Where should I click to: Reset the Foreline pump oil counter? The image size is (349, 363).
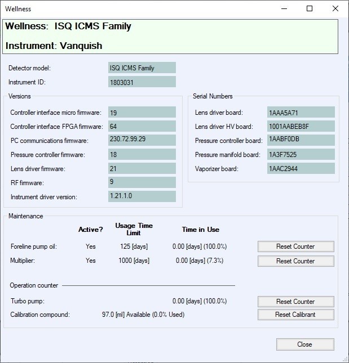(x=295, y=247)
